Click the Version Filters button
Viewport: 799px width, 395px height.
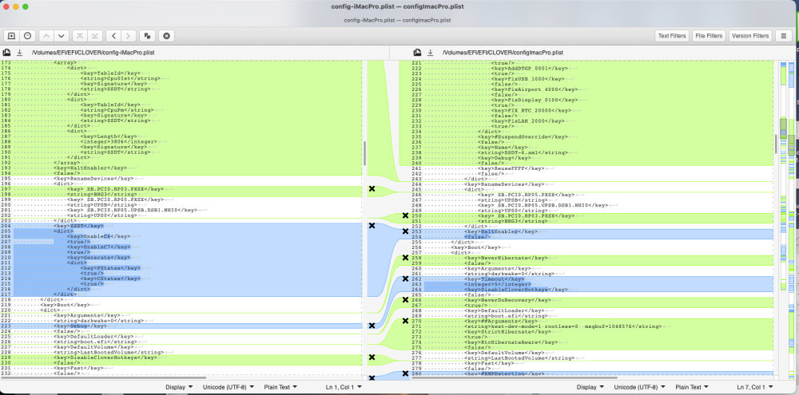pos(750,36)
